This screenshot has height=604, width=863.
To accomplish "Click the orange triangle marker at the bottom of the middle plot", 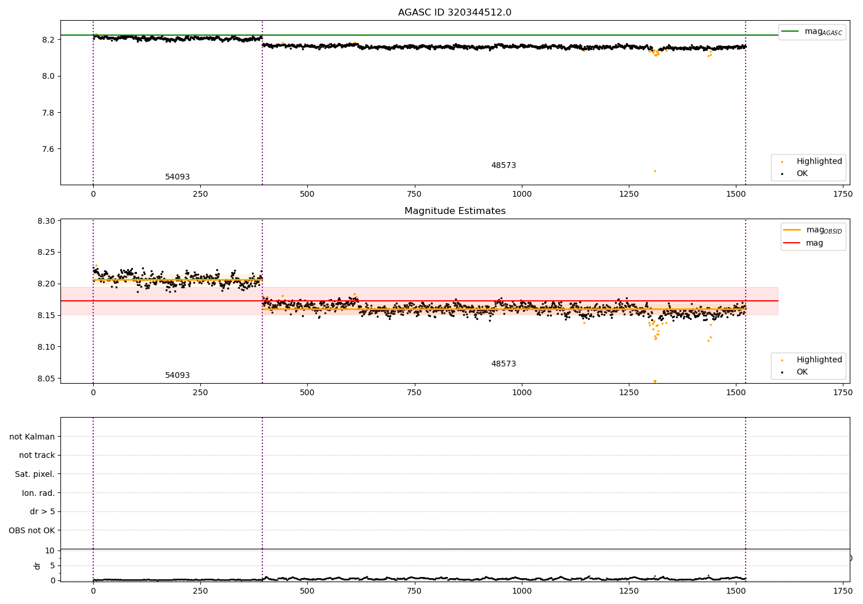I will [655, 381].
